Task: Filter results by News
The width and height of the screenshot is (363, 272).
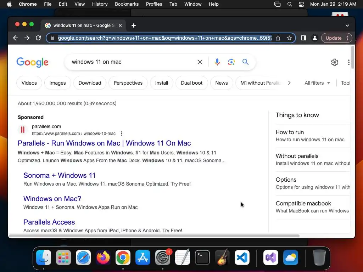Action: pyautogui.click(x=222, y=83)
